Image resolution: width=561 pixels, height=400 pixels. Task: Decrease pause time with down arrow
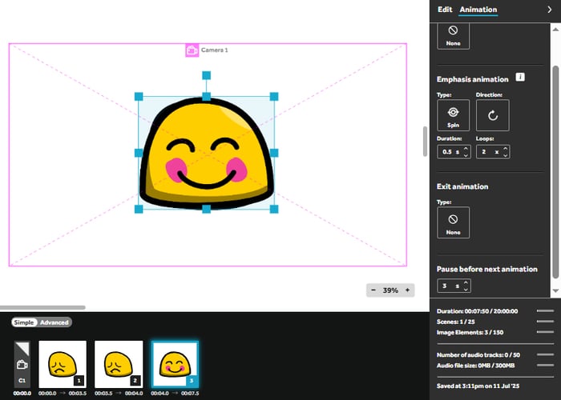click(x=466, y=289)
